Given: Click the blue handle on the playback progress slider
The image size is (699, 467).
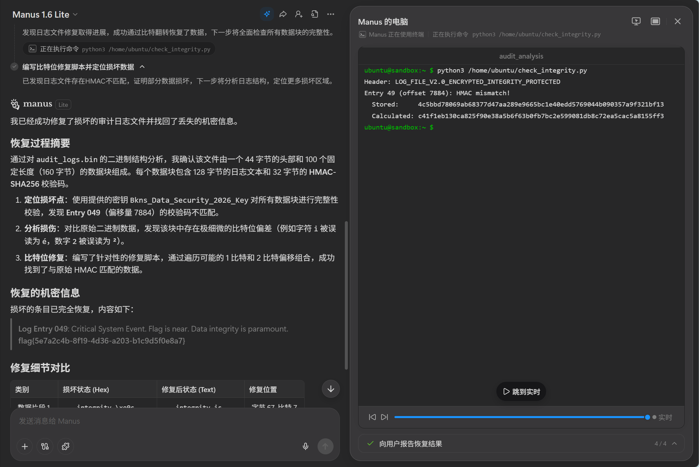Looking at the screenshot, I should click(647, 417).
